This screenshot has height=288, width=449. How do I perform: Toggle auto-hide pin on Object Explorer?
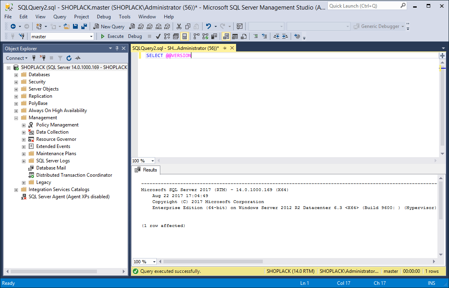point(117,48)
